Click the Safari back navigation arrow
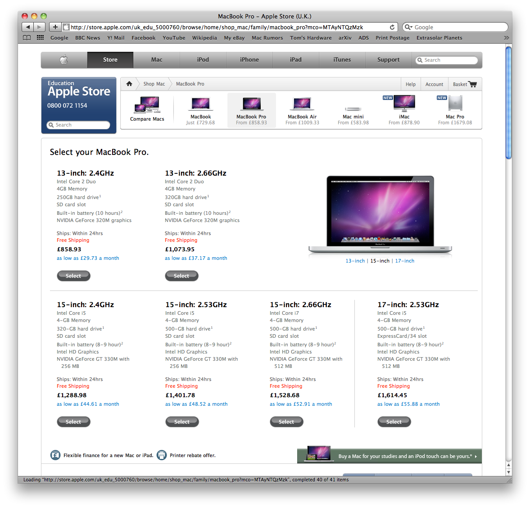Screen dimensions: 530x508 28,27
